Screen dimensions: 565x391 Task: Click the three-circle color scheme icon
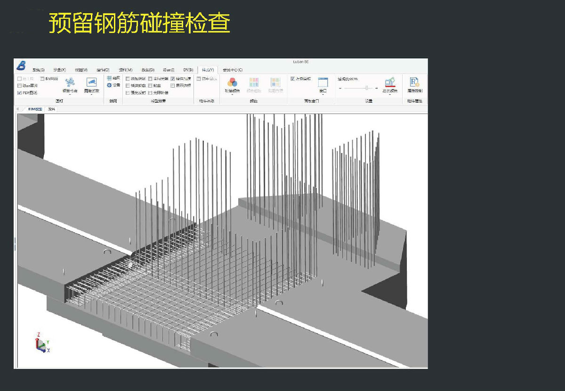click(x=232, y=82)
